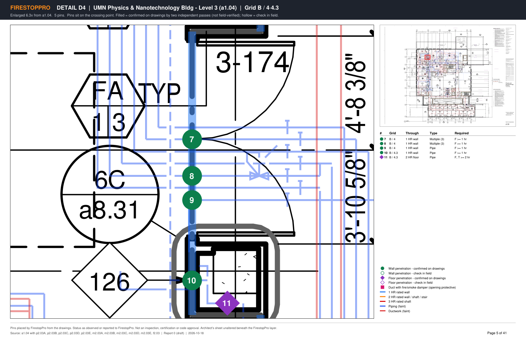This screenshot has width=526, height=340.
Task: Click the red Ductwork (faint) line swatch
Action: pos(383,311)
